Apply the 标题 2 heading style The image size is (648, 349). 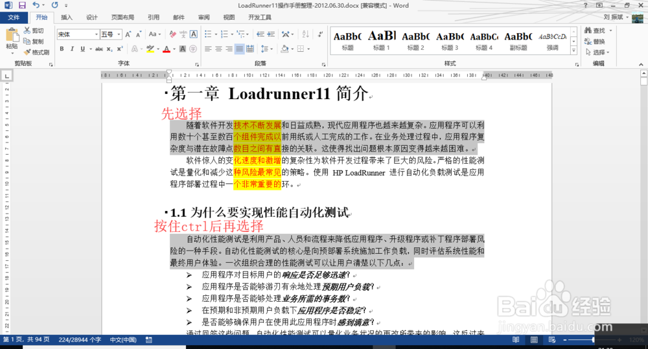click(416, 41)
